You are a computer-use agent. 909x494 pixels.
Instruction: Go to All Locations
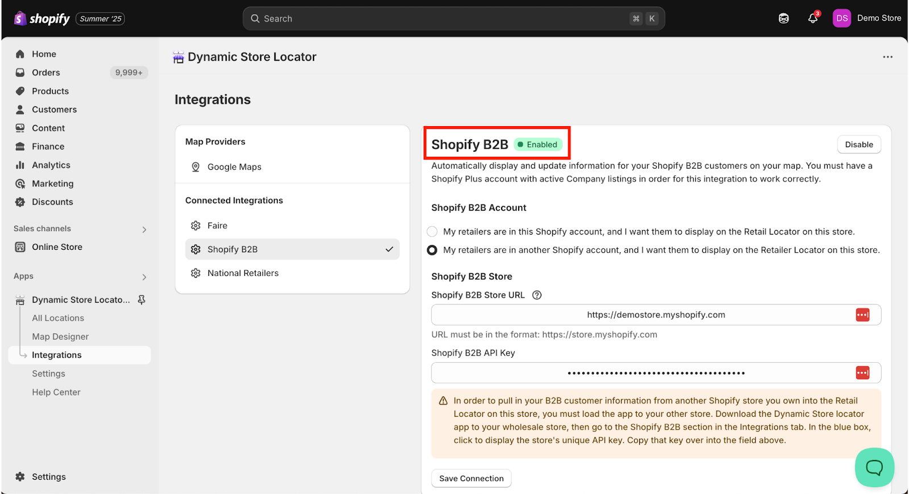[58, 318]
